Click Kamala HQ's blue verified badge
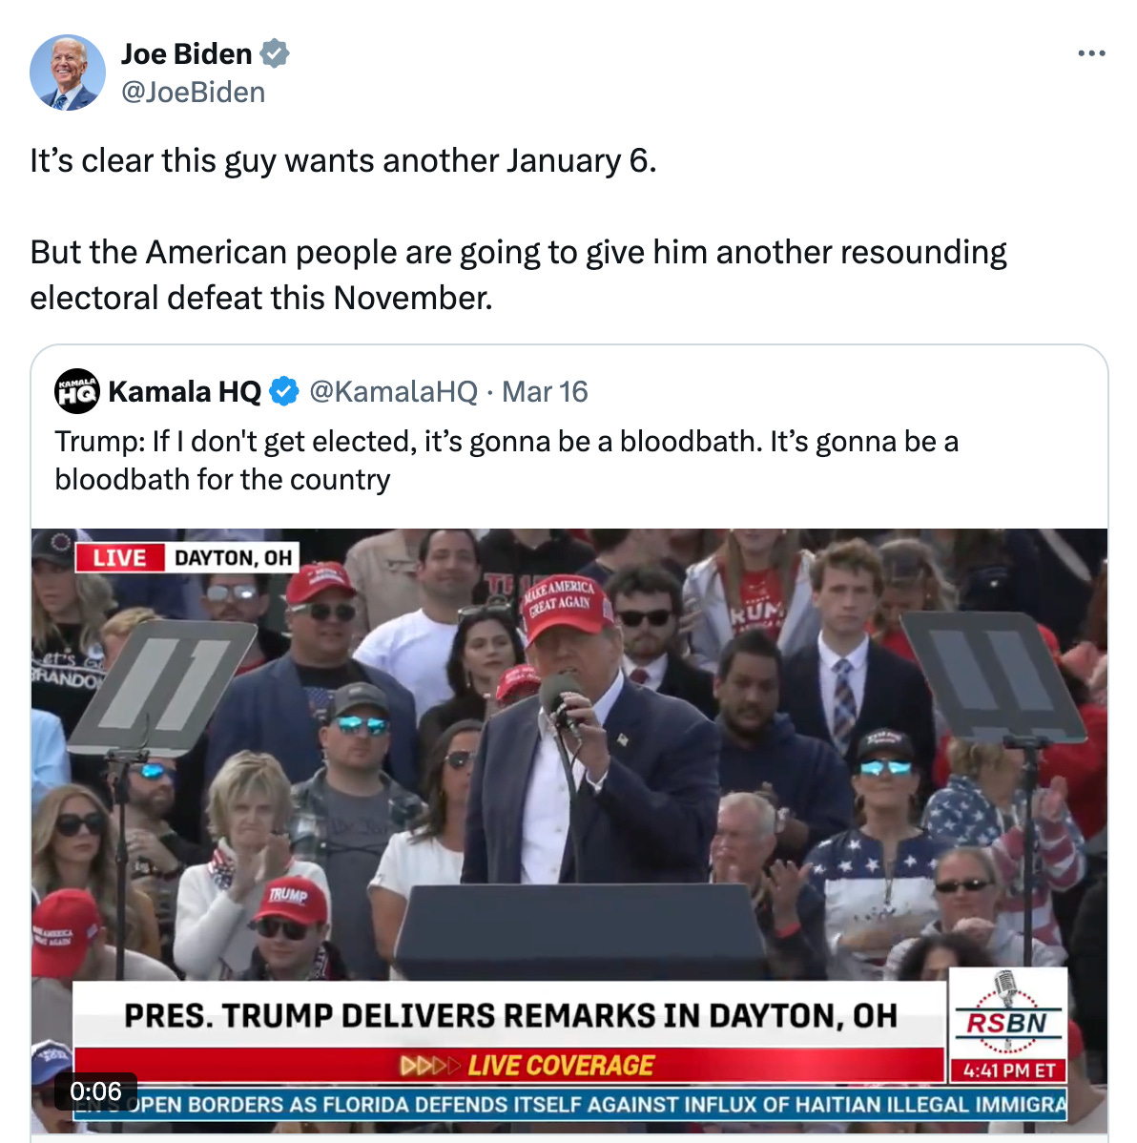 tap(284, 391)
